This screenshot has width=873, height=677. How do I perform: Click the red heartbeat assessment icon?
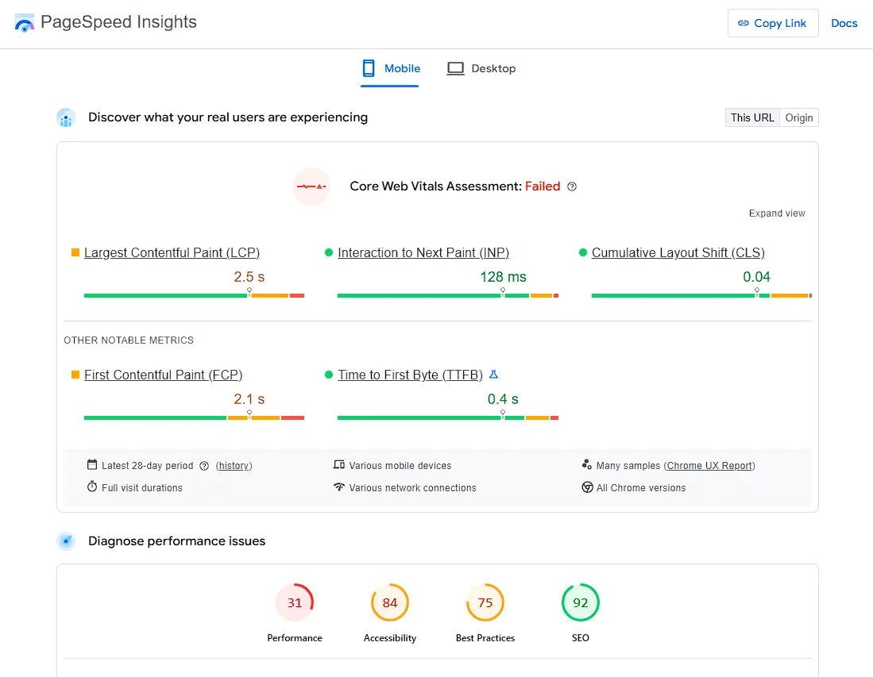[311, 186]
